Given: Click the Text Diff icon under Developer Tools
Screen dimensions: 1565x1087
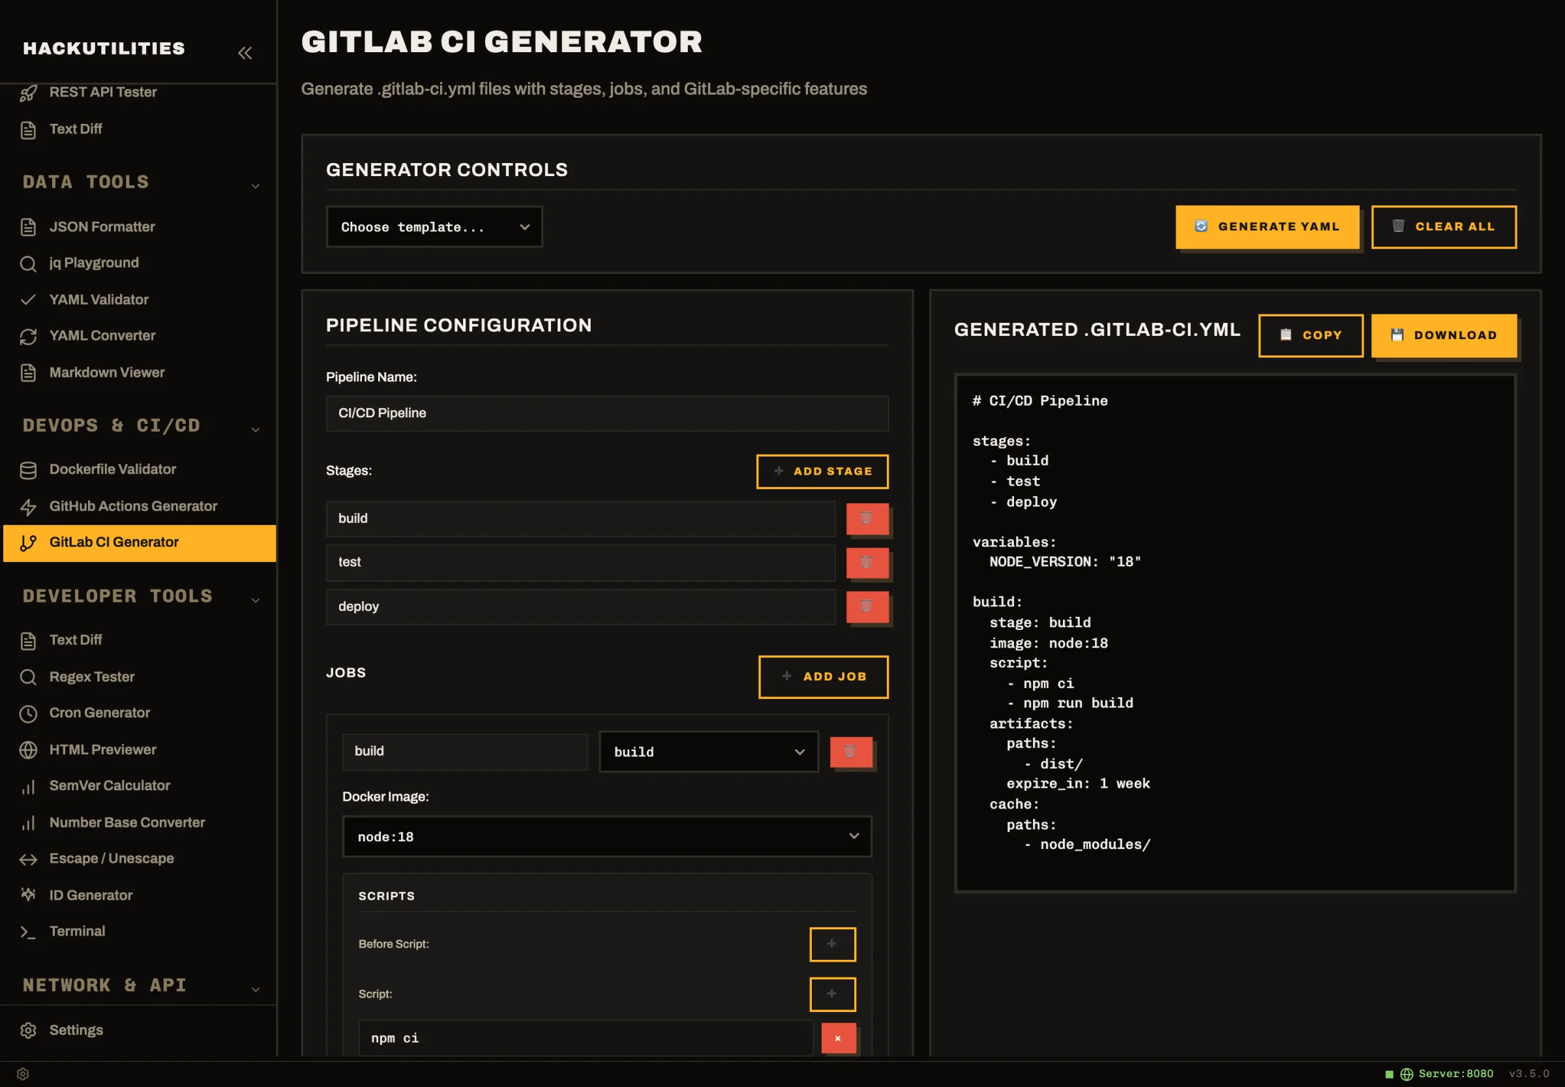Looking at the screenshot, I should [x=28, y=641].
